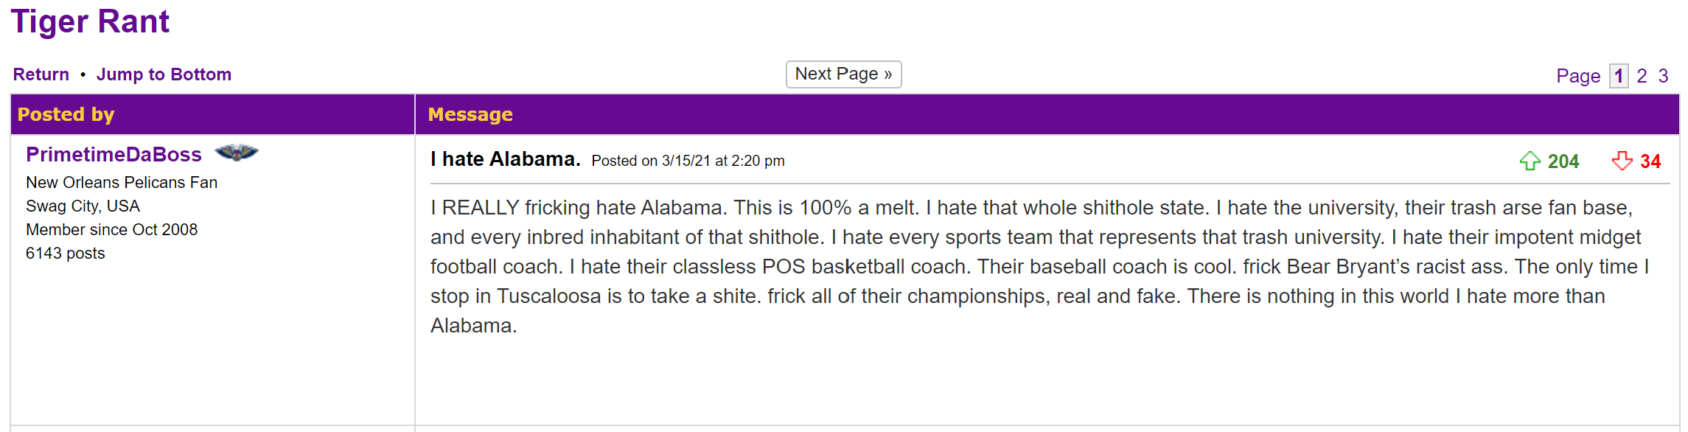Click the New Orleans Pelicans Fan label
The width and height of the screenshot is (1688, 432).
(x=122, y=183)
